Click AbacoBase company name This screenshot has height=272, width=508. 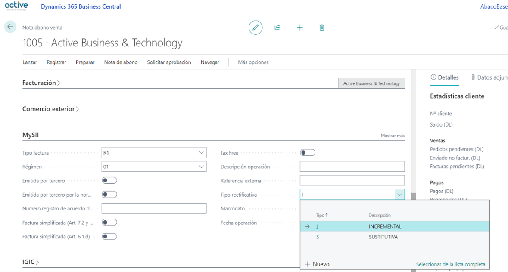tap(494, 6)
